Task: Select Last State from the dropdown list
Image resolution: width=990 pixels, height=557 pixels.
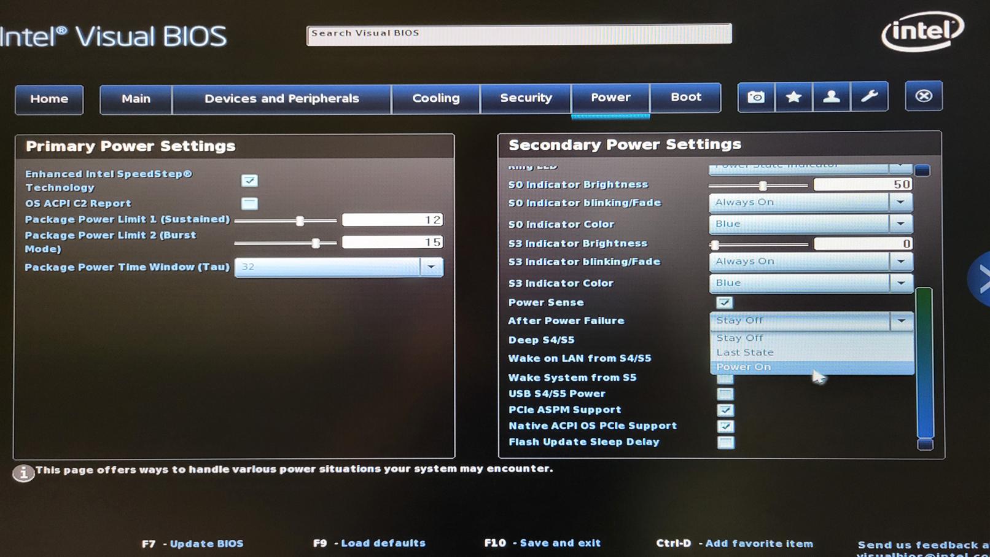Action: point(812,353)
